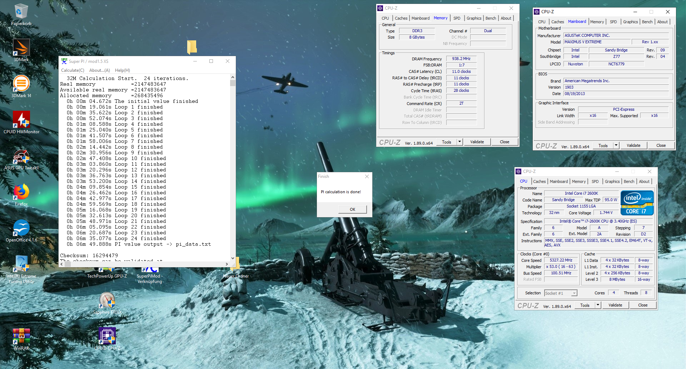The image size is (686, 369).
Task: Launch the WinRAR desktop icon
Action: point(21,336)
